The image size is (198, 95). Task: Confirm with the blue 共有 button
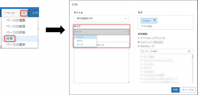click(x=175, y=90)
